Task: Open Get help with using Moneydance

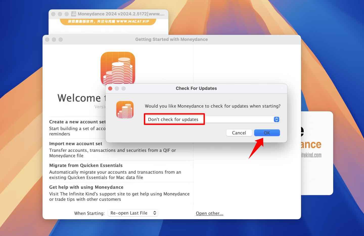Action: tap(86, 187)
